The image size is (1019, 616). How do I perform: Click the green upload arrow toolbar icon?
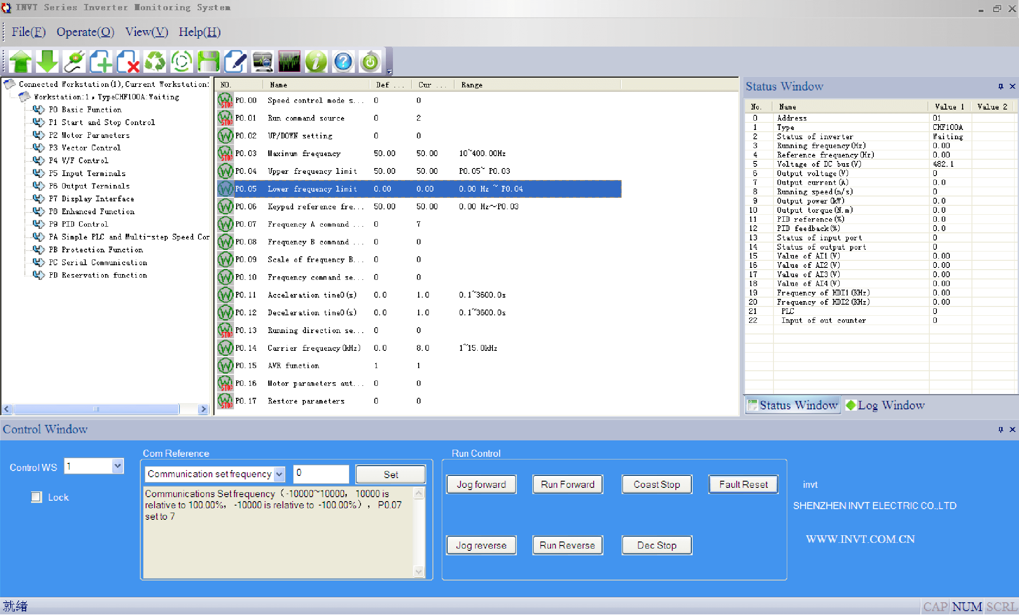[x=20, y=61]
